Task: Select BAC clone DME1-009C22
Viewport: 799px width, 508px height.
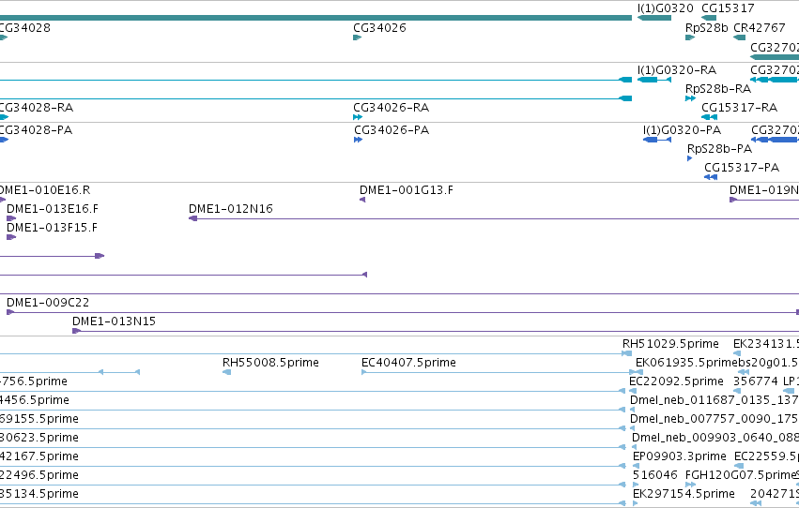Action: click(x=48, y=303)
